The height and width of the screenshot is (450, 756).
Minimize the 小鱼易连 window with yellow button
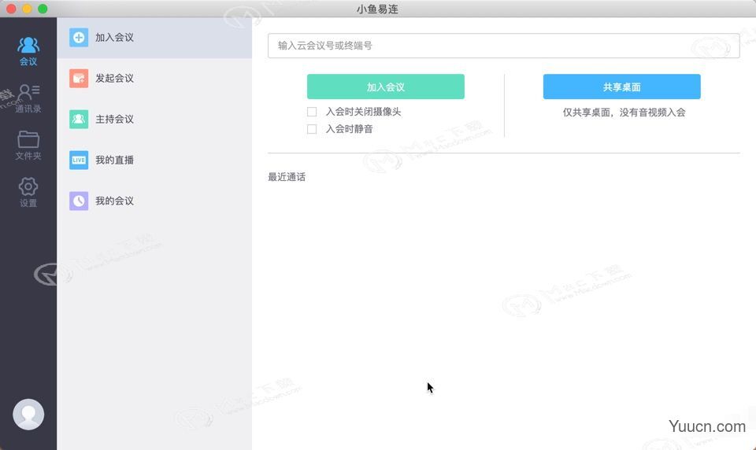pos(27,9)
